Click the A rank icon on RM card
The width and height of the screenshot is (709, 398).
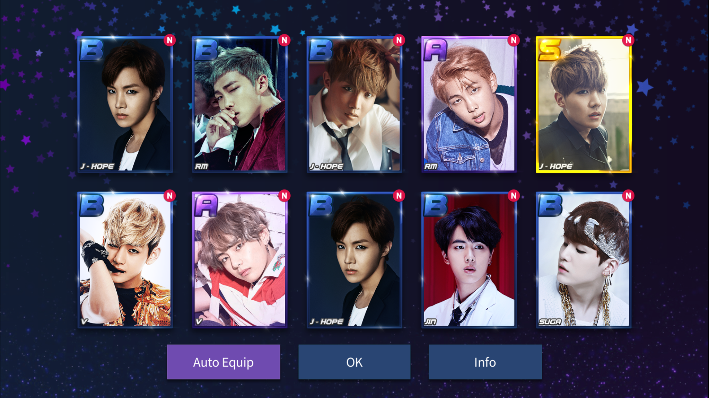[x=435, y=50]
